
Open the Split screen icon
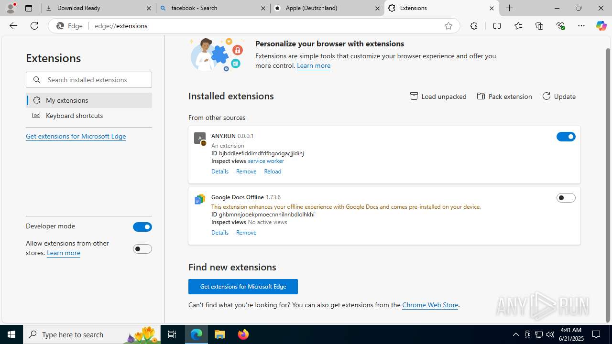click(x=497, y=26)
